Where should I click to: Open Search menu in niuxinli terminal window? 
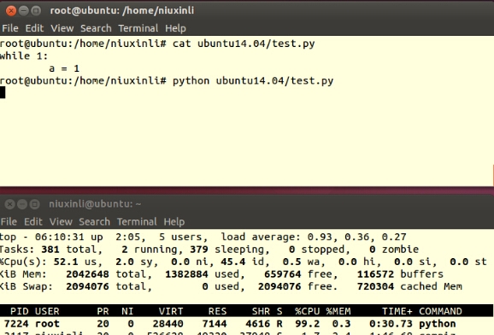tap(95, 222)
